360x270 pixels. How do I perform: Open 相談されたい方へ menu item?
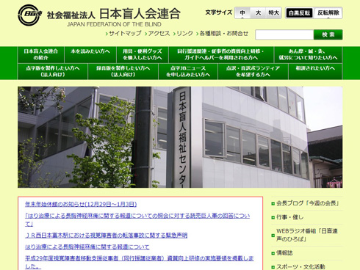pyautogui.click(x=315, y=71)
